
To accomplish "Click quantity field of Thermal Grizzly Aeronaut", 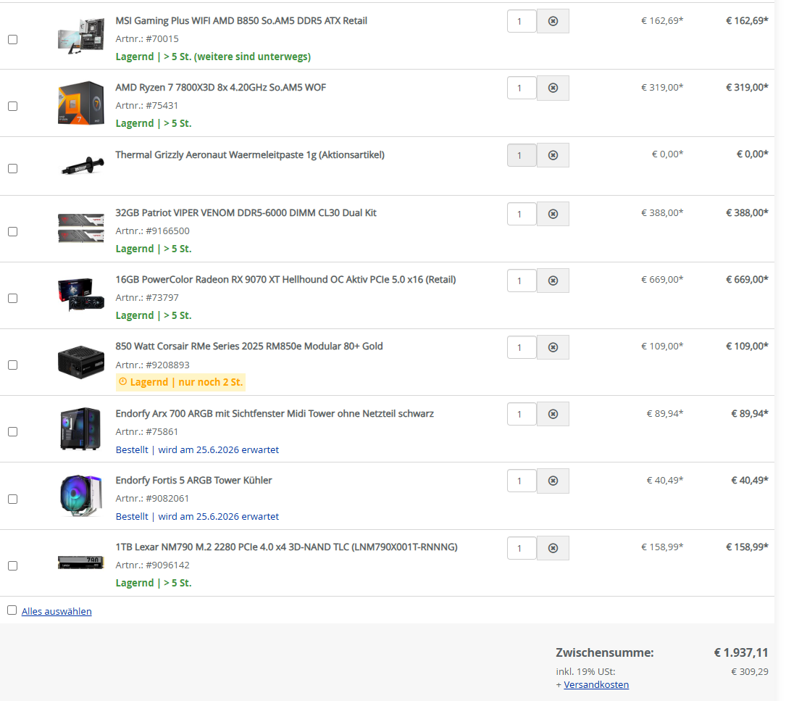I will [522, 155].
